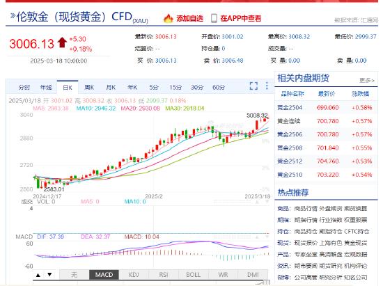
Task: Click the down triangle beside indicator tabs
Action: [x=49, y=275]
